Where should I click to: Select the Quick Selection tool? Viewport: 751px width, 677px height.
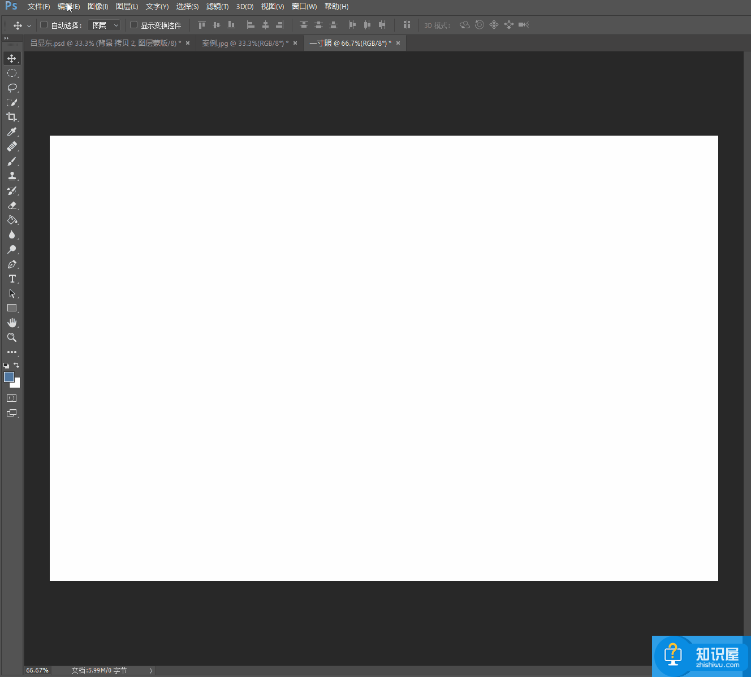pos(12,102)
